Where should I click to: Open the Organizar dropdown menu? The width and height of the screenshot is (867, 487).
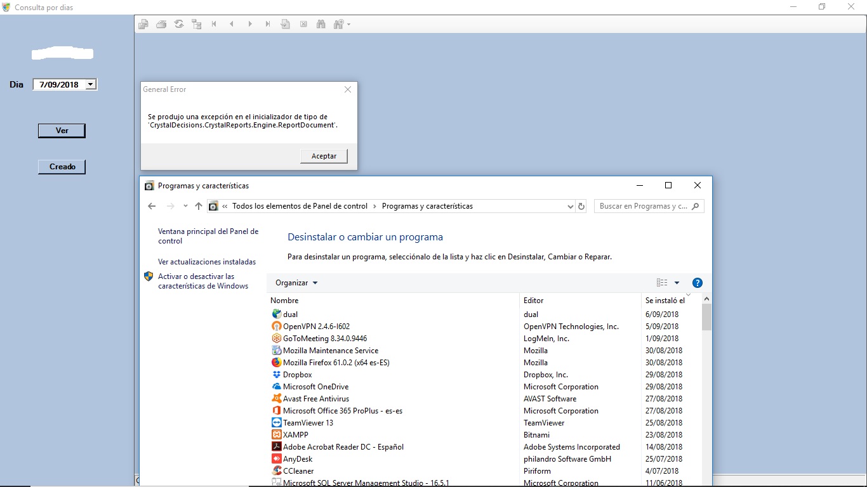(x=296, y=283)
